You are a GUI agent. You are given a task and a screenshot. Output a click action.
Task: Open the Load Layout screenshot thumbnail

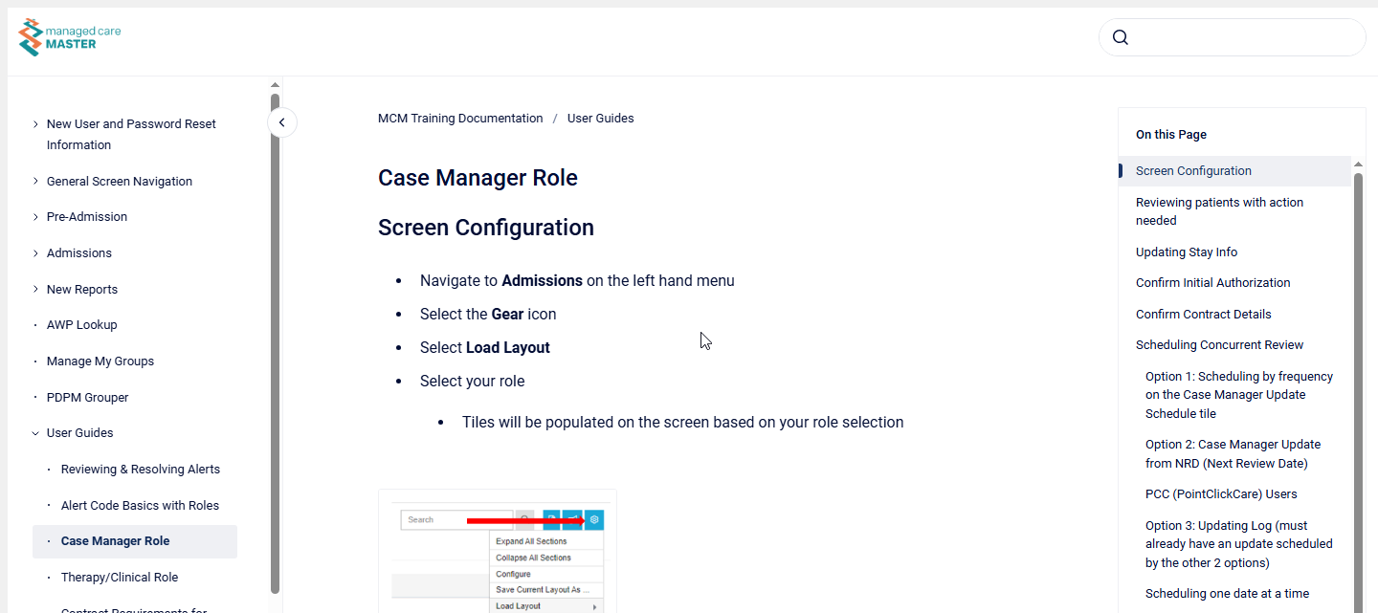(x=498, y=552)
